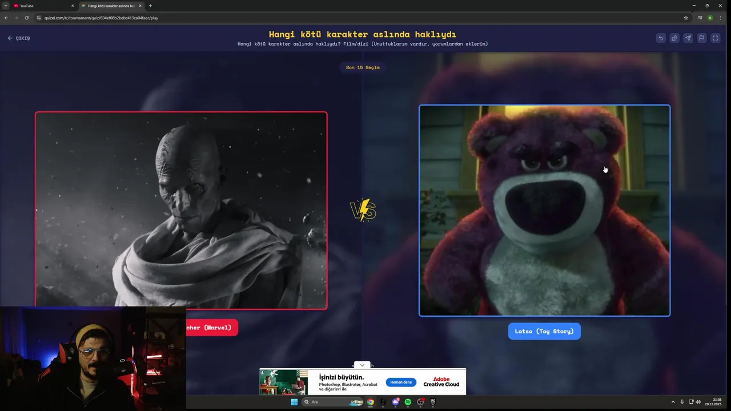Select the black-and-white Marvel character image
The image size is (731, 411).
pos(181,210)
